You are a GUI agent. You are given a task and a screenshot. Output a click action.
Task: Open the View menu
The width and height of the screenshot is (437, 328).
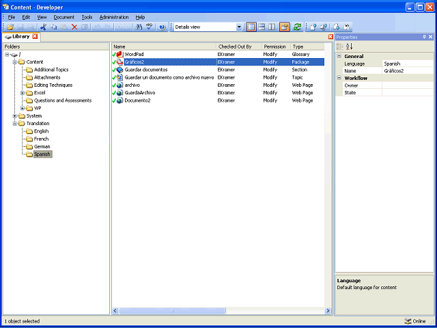click(42, 17)
